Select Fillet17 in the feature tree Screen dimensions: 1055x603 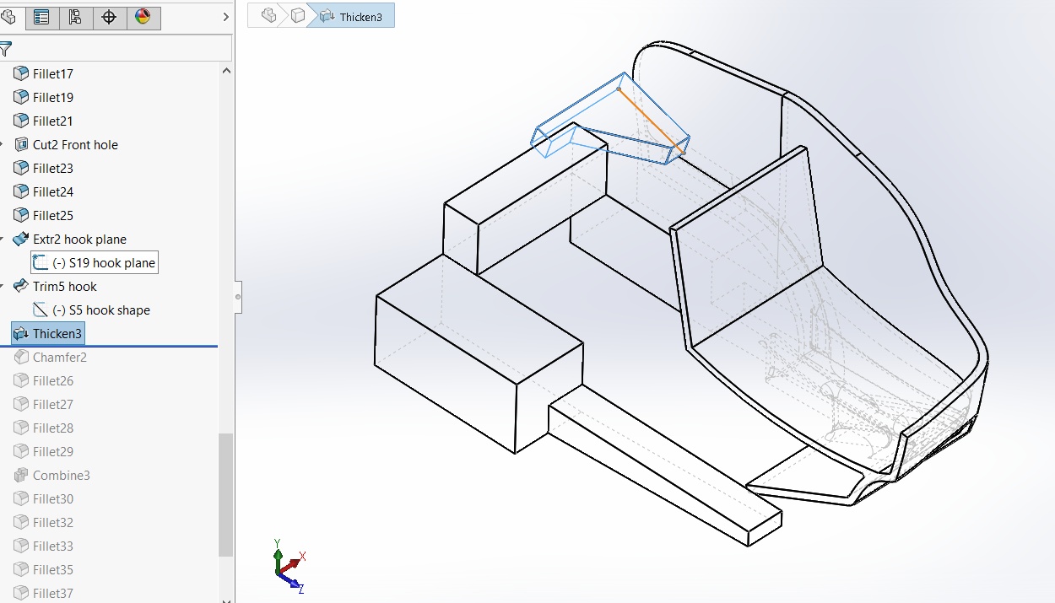pos(52,73)
